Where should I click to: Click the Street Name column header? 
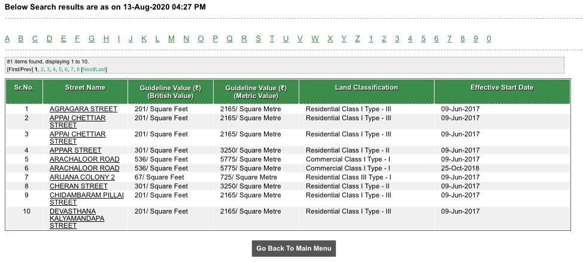point(85,88)
